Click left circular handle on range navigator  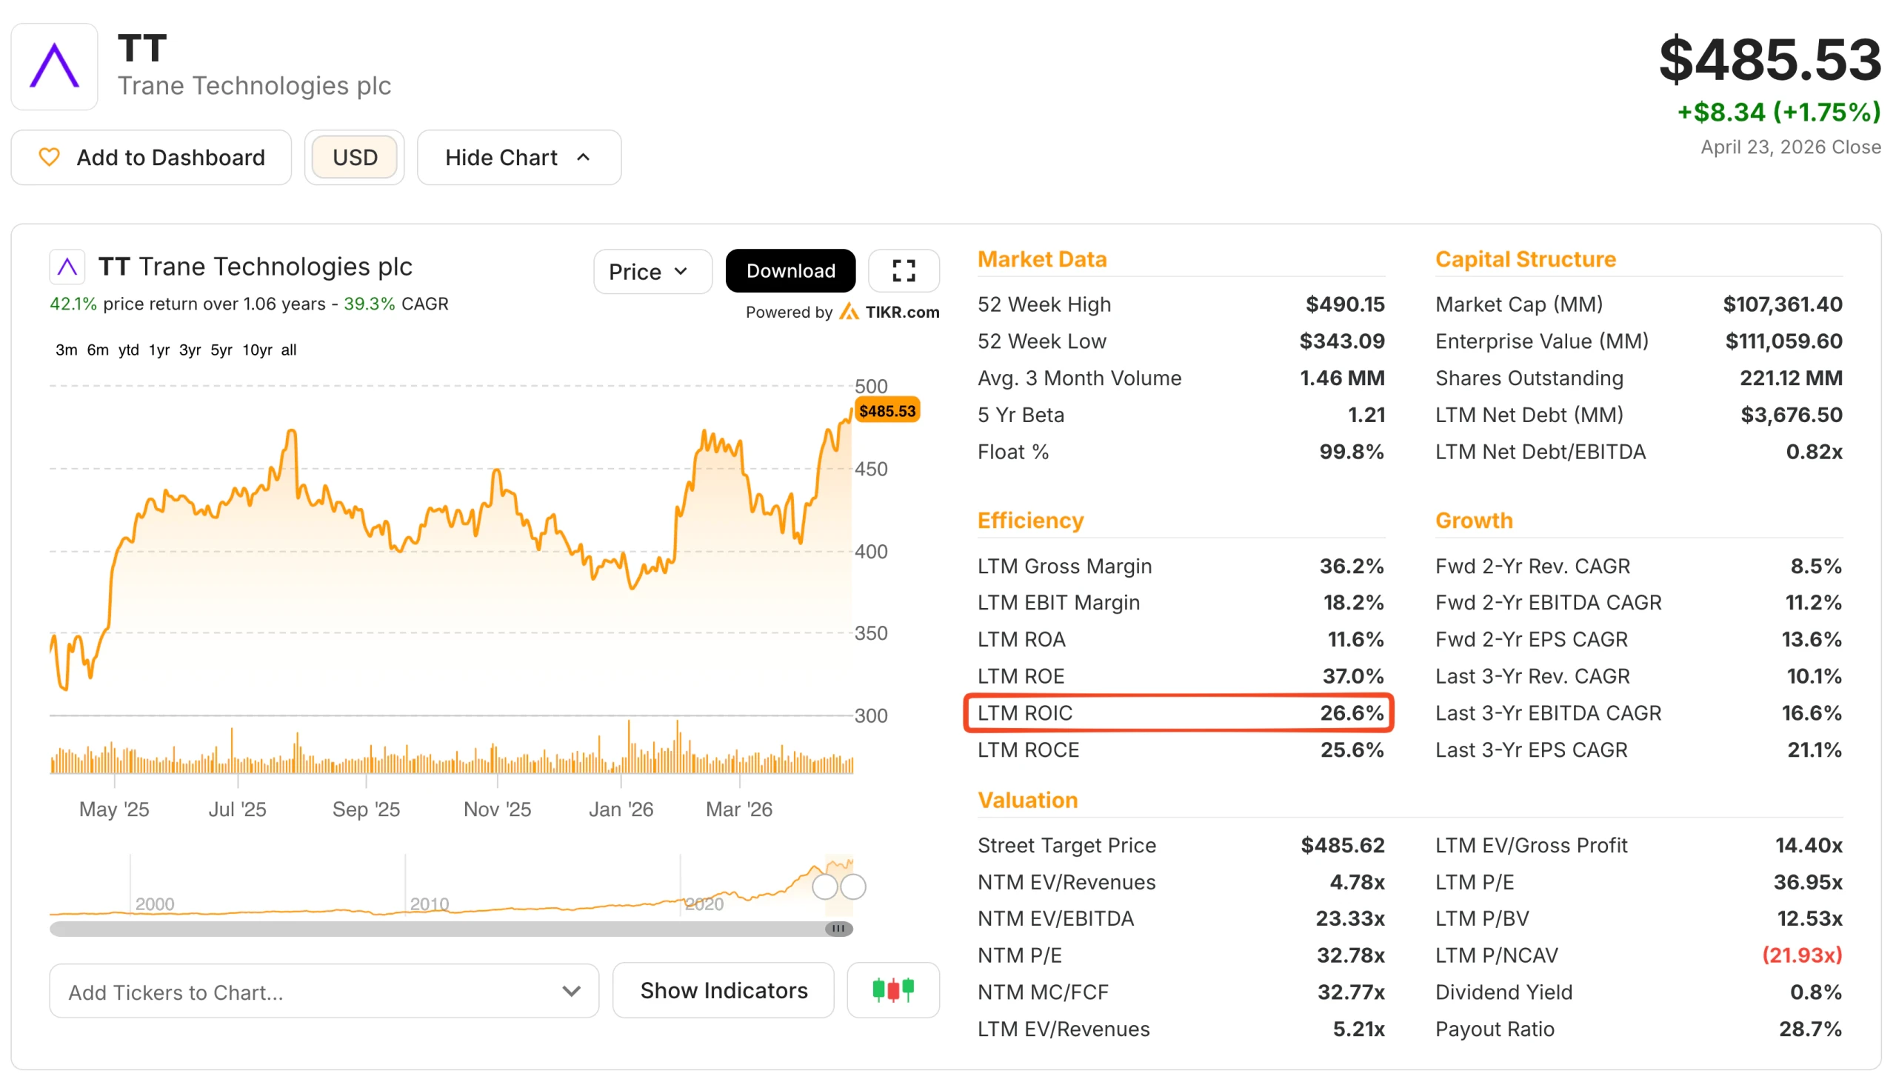point(824,886)
